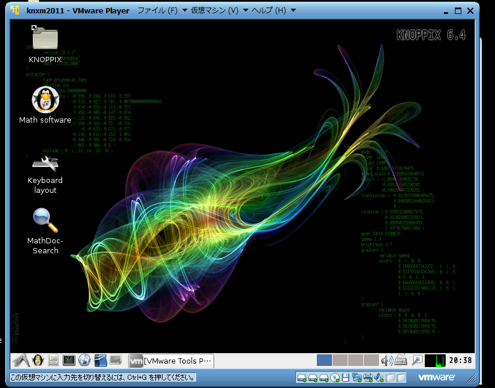Switch to the active blue workspace in pager
Screen dimensions: 495x388
[x=324, y=360]
